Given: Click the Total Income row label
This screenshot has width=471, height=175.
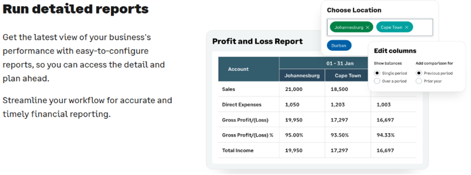Looking at the screenshot, I should 238,150.
